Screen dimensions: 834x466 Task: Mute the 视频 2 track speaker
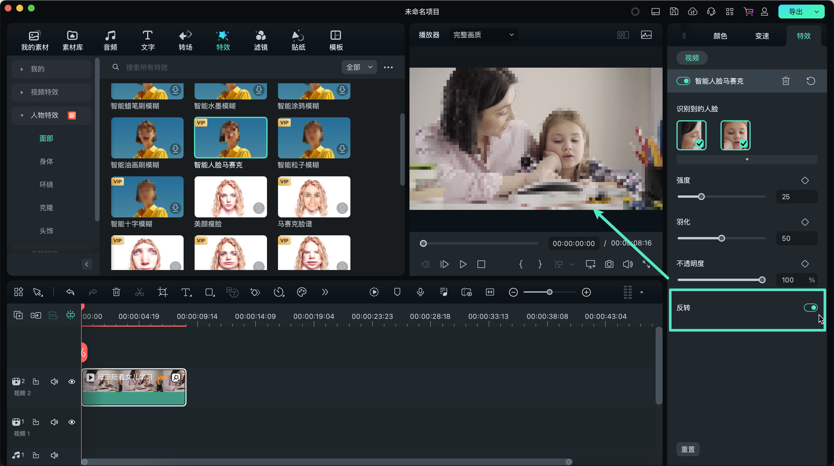[x=54, y=382]
